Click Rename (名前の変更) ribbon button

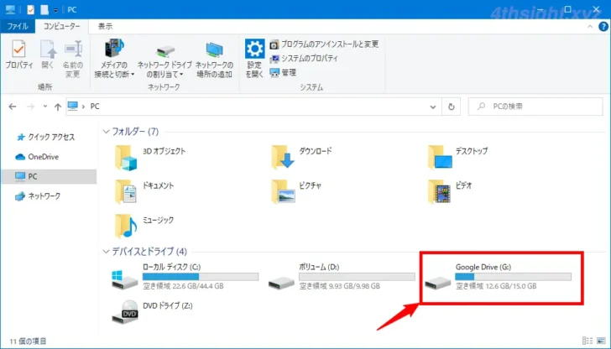click(73, 59)
